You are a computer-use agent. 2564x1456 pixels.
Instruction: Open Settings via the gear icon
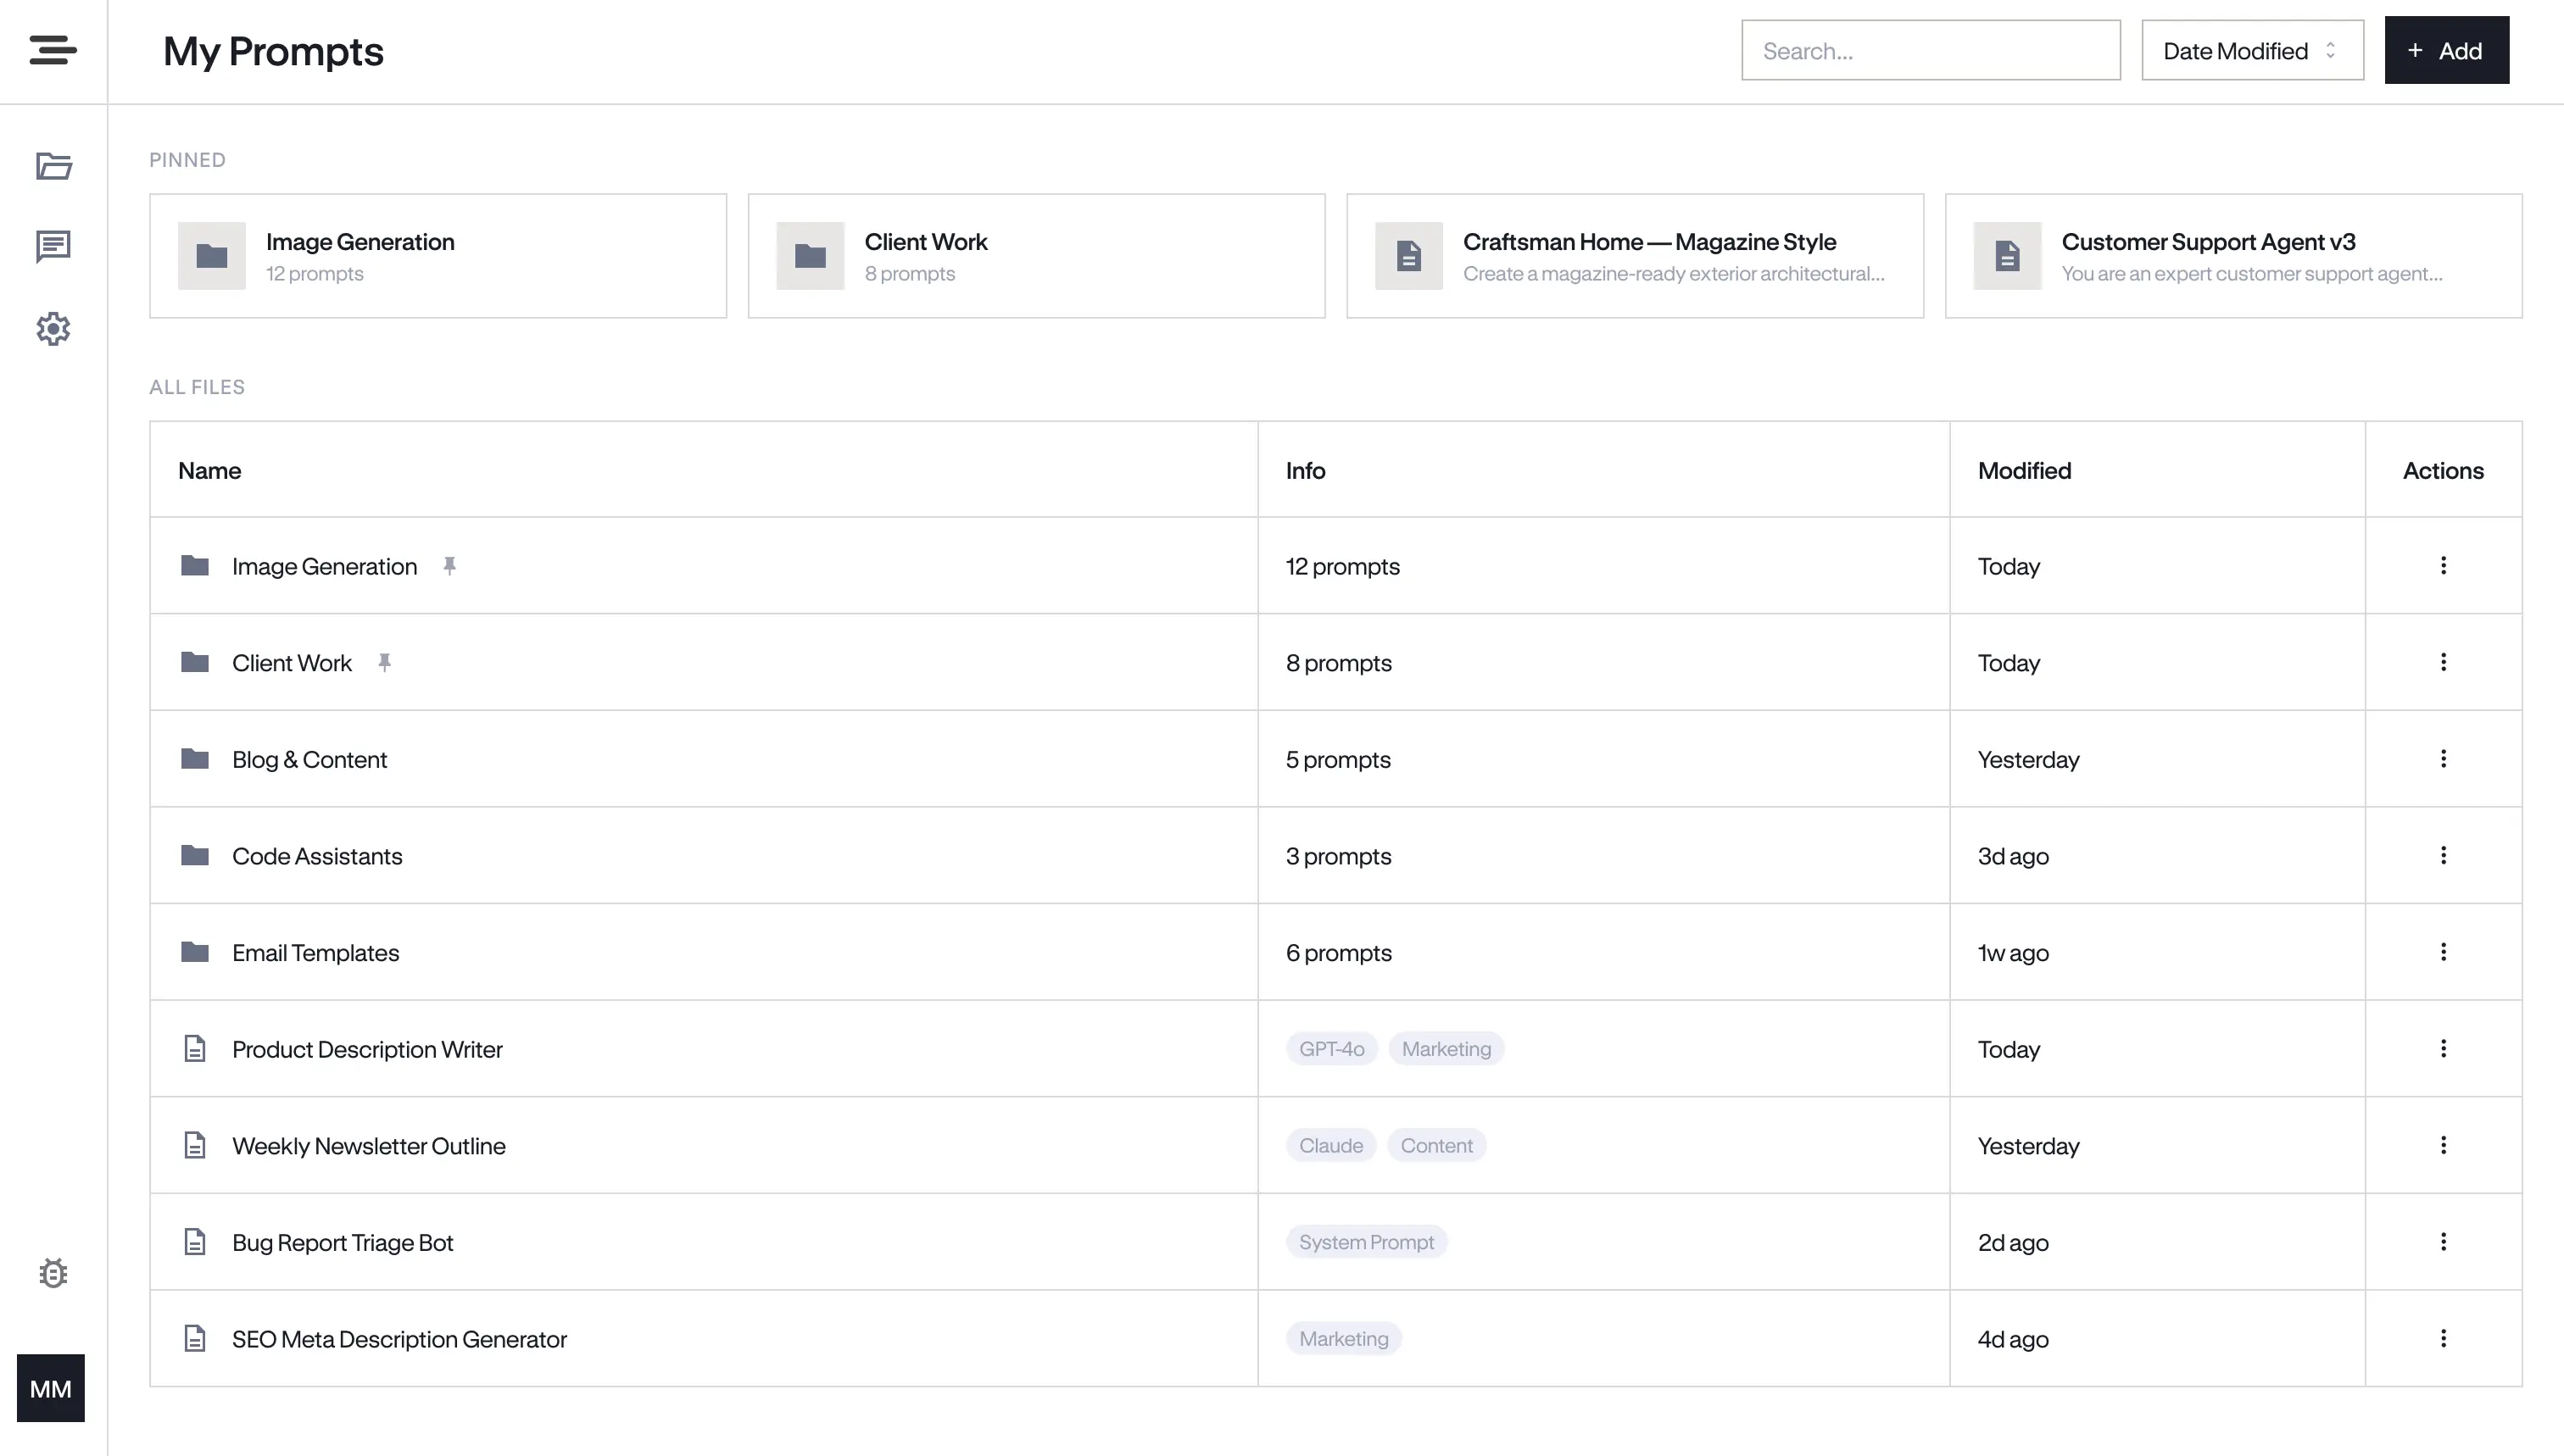coord(52,329)
